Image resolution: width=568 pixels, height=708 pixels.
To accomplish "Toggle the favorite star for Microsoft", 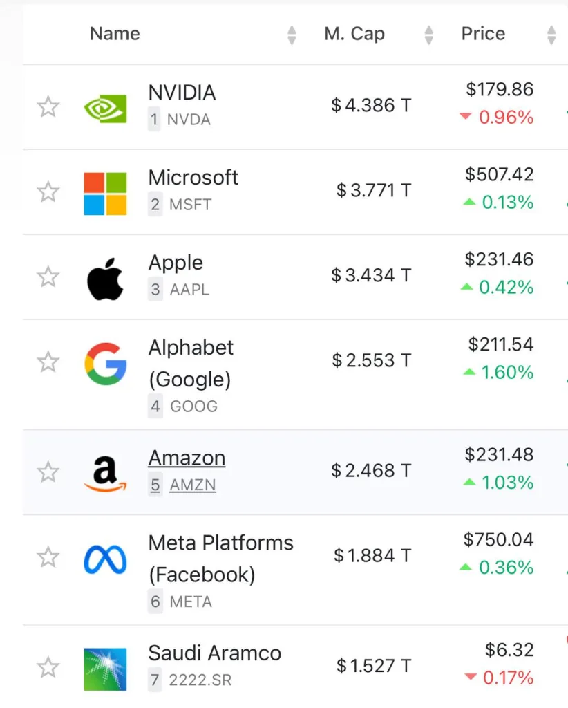I will pyautogui.click(x=48, y=192).
